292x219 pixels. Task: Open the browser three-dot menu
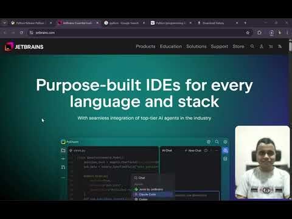coord(288,32)
